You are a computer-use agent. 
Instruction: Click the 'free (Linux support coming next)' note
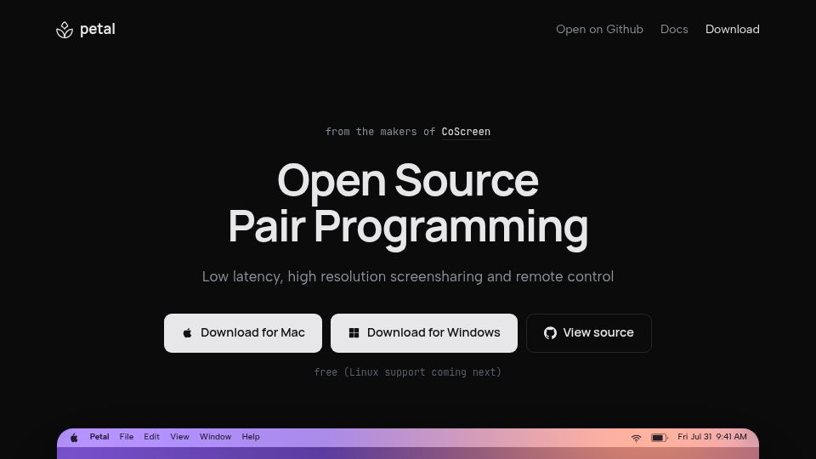[x=408, y=372]
